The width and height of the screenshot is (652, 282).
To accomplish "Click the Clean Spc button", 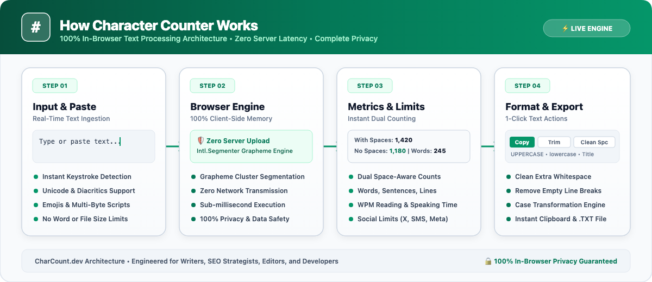I will pos(594,142).
